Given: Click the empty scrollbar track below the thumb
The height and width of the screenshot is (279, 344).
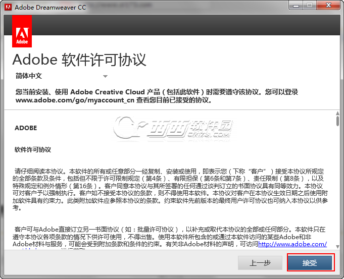Looking at the screenshot, I should click(337, 185).
